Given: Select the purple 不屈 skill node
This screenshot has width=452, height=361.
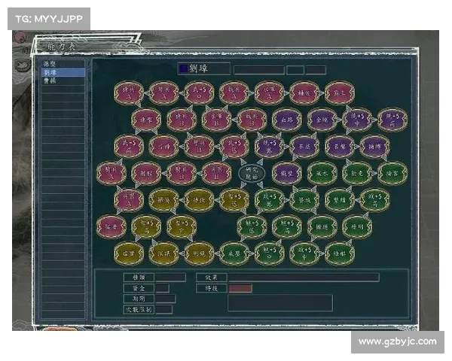Looking at the screenshot, I should tap(304, 146).
